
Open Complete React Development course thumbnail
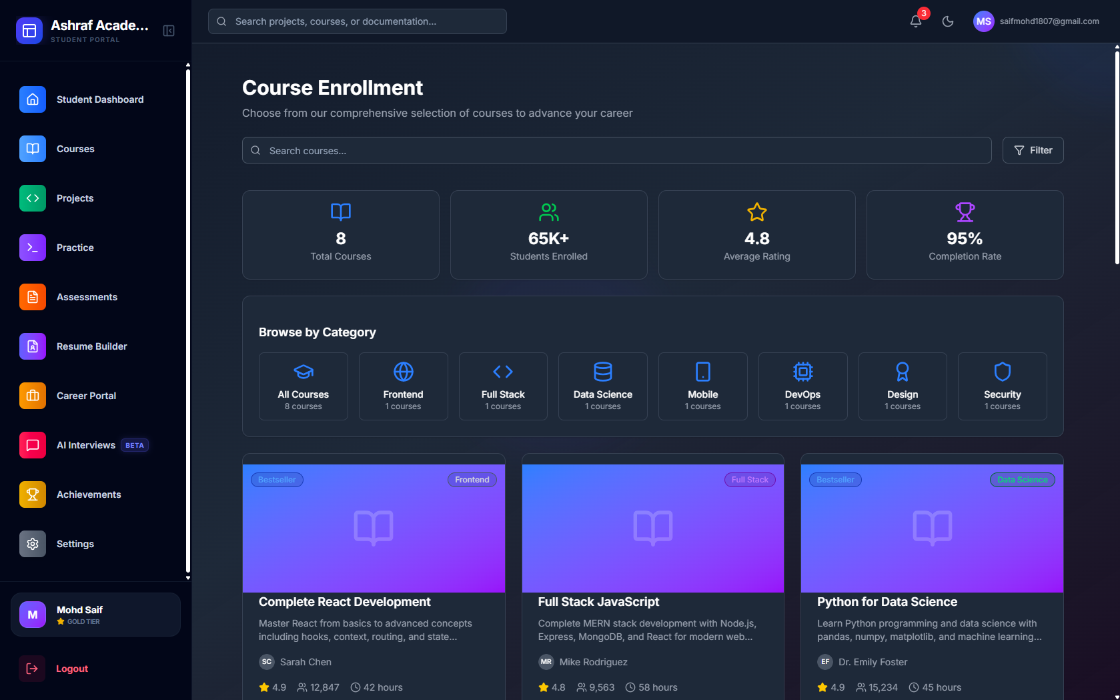click(x=374, y=529)
